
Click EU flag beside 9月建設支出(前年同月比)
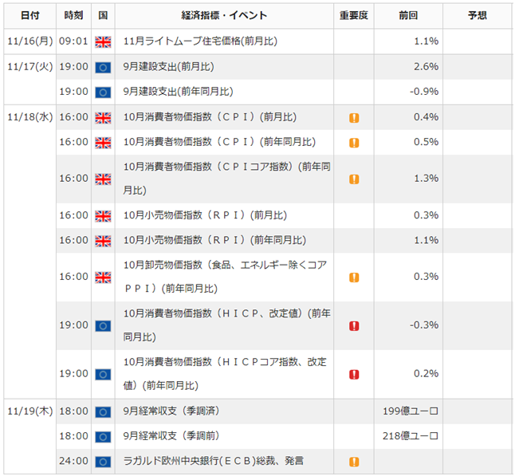point(103,92)
